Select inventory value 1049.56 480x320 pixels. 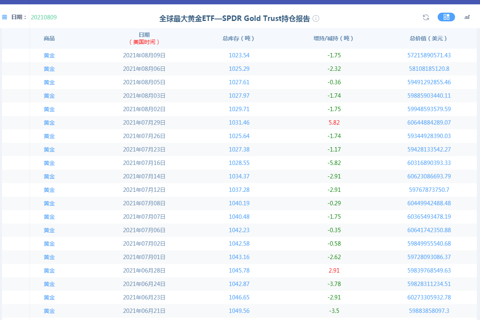click(239, 311)
